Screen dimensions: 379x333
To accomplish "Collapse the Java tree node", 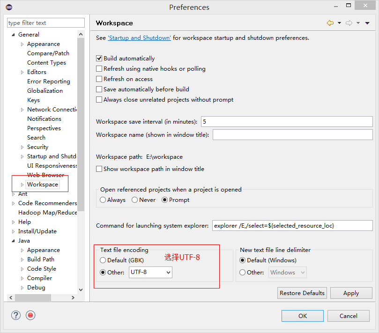I will [x=13, y=241].
